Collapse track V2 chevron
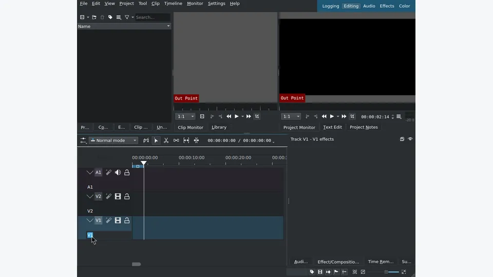The width and height of the screenshot is (493, 277). click(89, 196)
